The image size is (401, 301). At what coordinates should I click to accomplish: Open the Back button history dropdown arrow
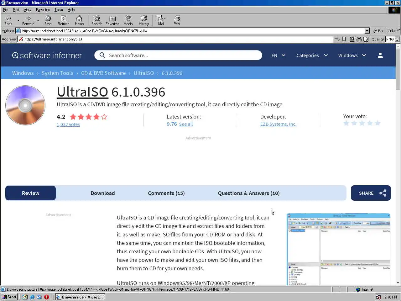click(x=18, y=20)
